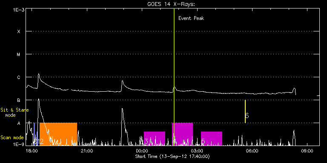Click the 'Event Peak' label

[x=191, y=18]
